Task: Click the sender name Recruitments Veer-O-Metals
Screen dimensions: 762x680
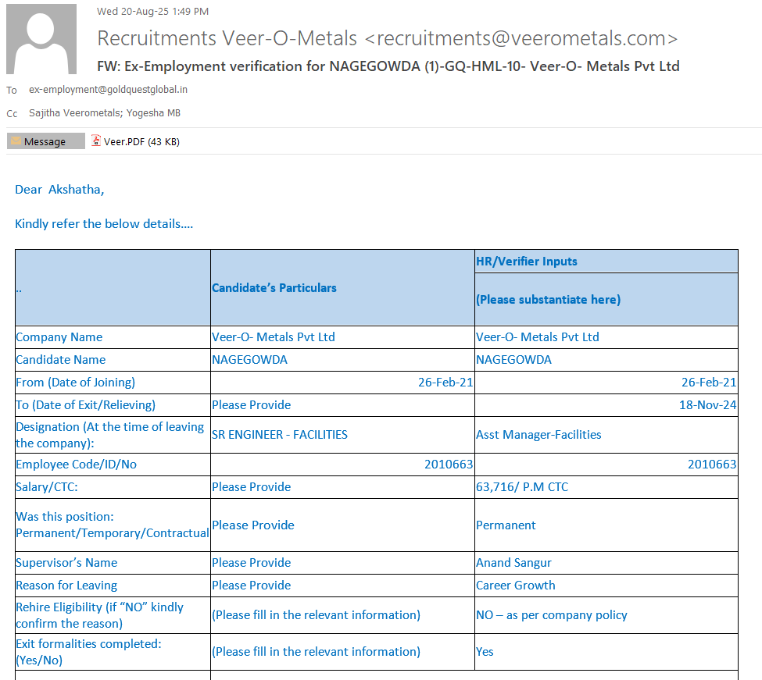Action: point(227,38)
